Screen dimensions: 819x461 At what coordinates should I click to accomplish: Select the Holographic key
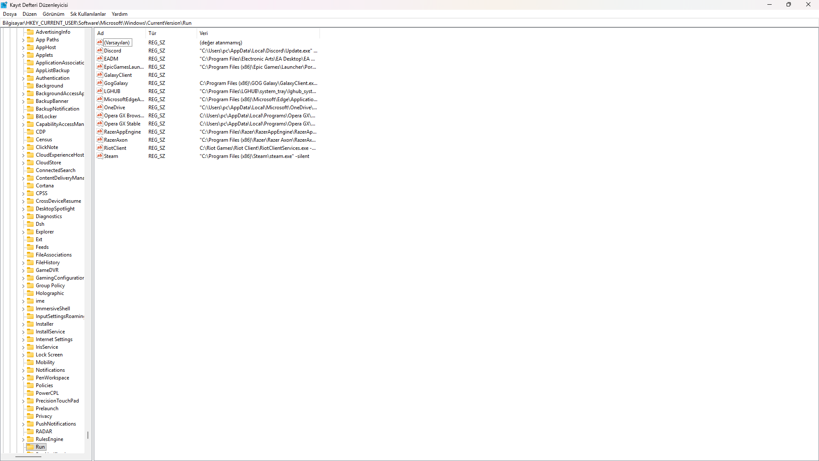coord(50,293)
